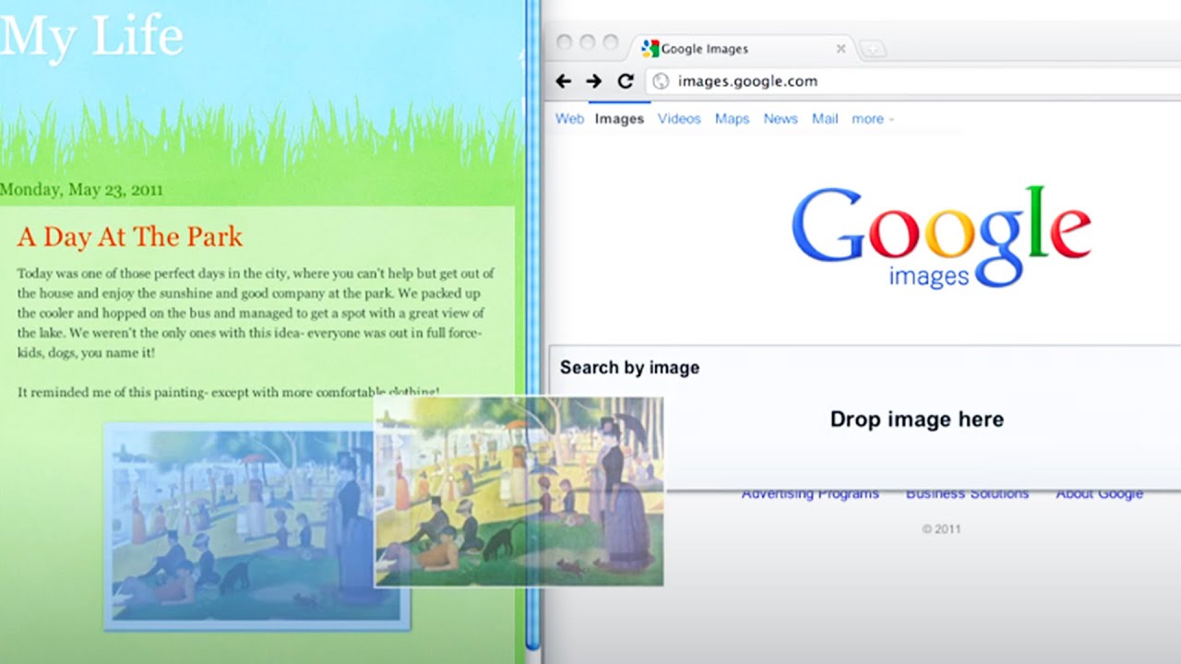Open News in the Google navigation bar
Image resolution: width=1181 pixels, height=664 pixels.
click(781, 119)
